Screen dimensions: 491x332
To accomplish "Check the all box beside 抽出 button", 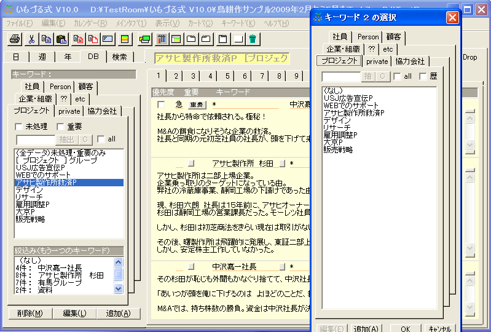I will [x=101, y=139].
